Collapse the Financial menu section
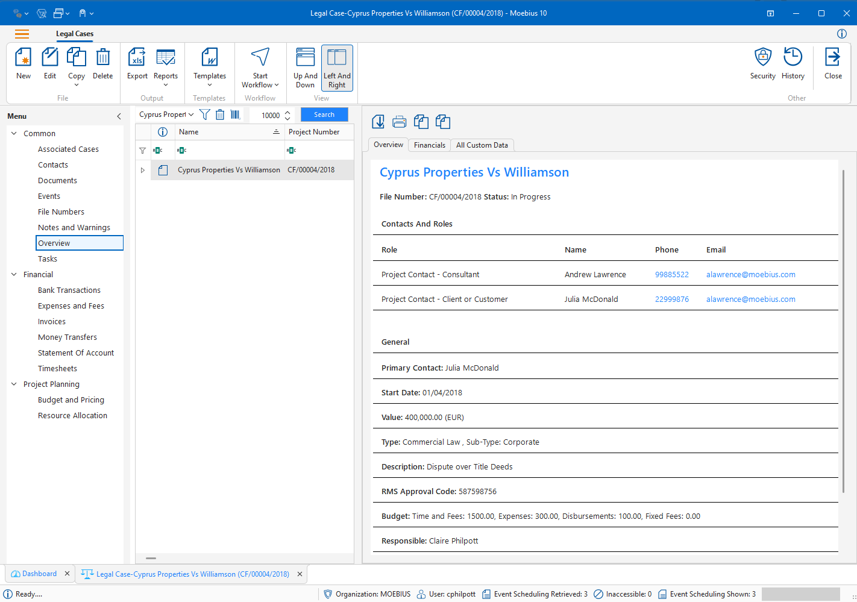 click(14, 274)
